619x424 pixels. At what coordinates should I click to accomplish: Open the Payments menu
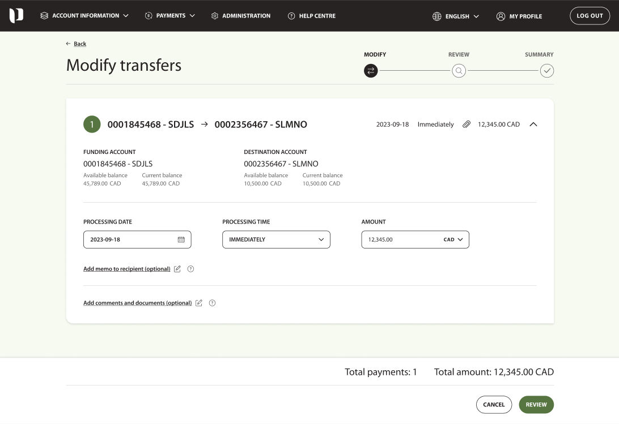pyautogui.click(x=170, y=16)
